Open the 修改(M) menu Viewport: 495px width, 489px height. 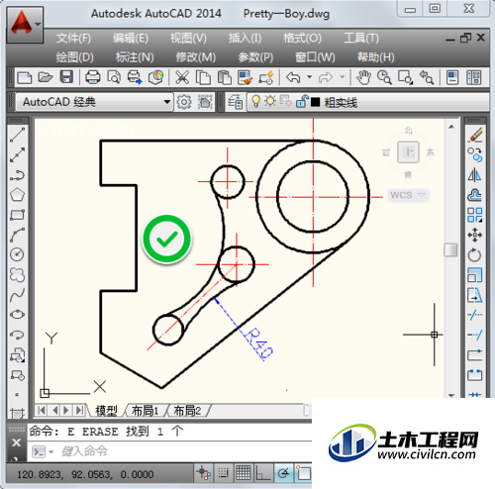tap(195, 57)
